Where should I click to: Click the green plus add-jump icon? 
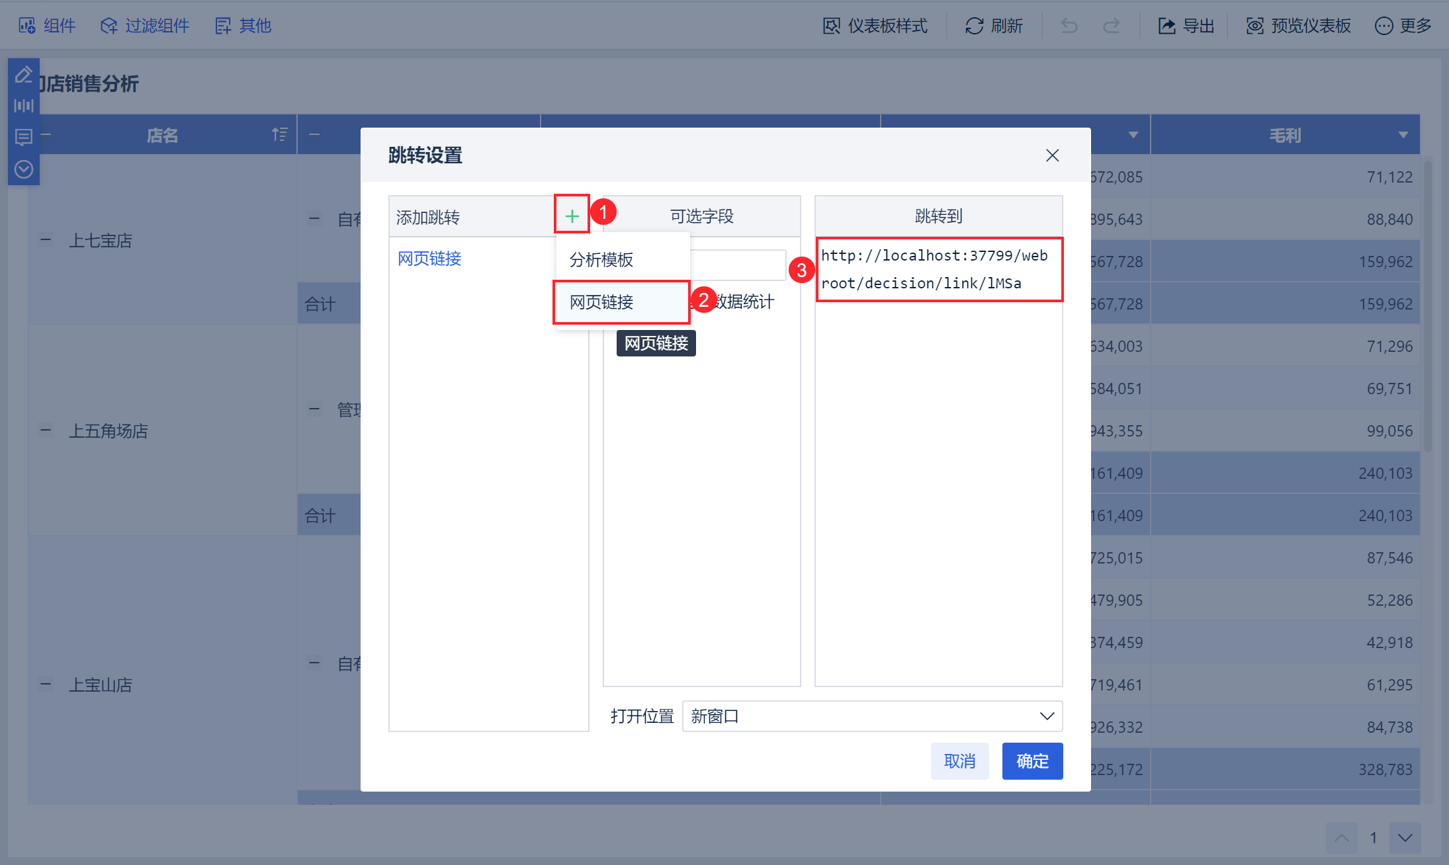pyautogui.click(x=572, y=216)
